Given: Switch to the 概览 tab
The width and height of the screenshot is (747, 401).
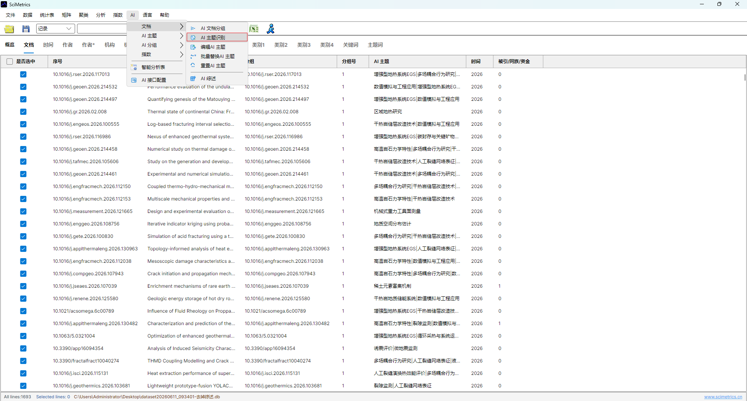Looking at the screenshot, I should click(x=10, y=45).
